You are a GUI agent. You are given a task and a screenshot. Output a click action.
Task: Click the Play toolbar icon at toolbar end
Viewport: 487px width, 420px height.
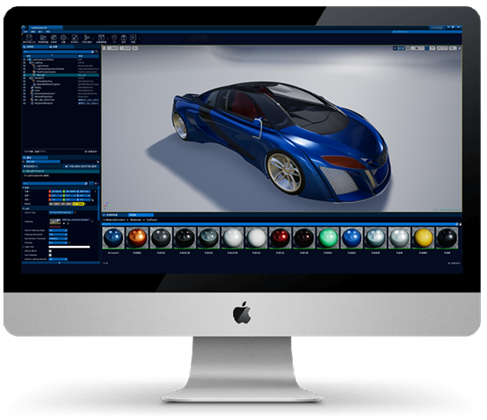coord(133,38)
